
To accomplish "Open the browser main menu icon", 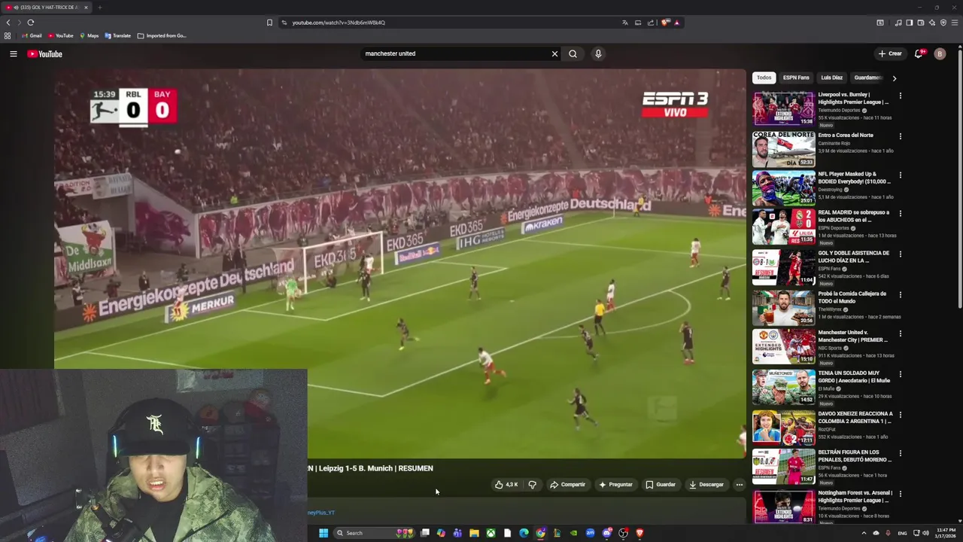I will click(x=955, y=23).
